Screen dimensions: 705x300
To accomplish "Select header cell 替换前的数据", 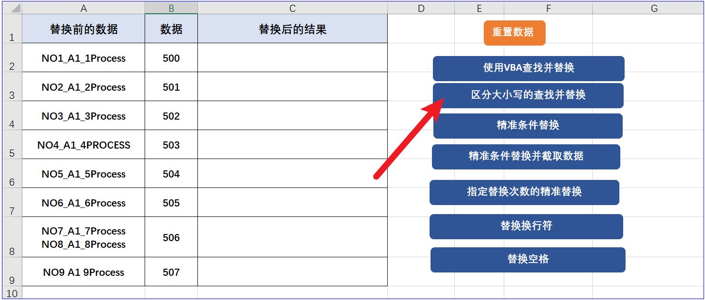I will 84,29.
